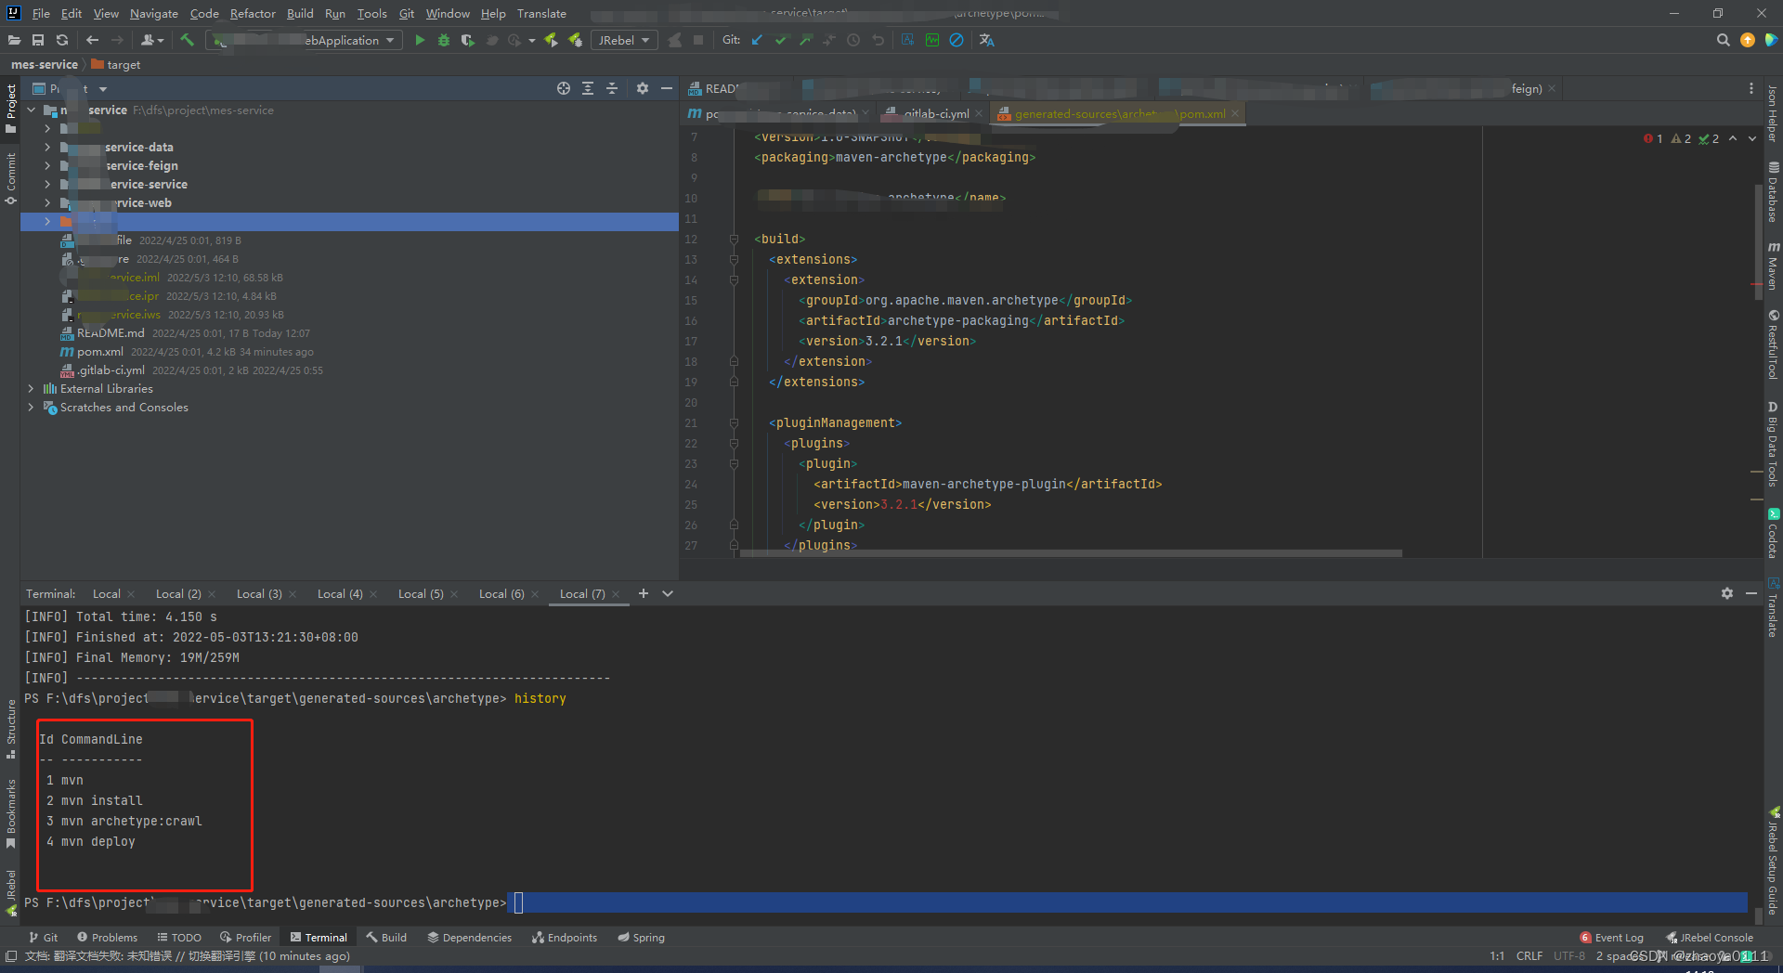Open the Dependencies tool window button
Image resolution: width=1783 pixels, height=973 pixels.
coord(469,937)
